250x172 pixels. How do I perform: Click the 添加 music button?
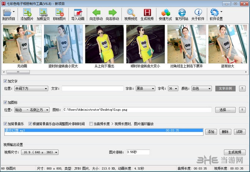tap(211, 132)
